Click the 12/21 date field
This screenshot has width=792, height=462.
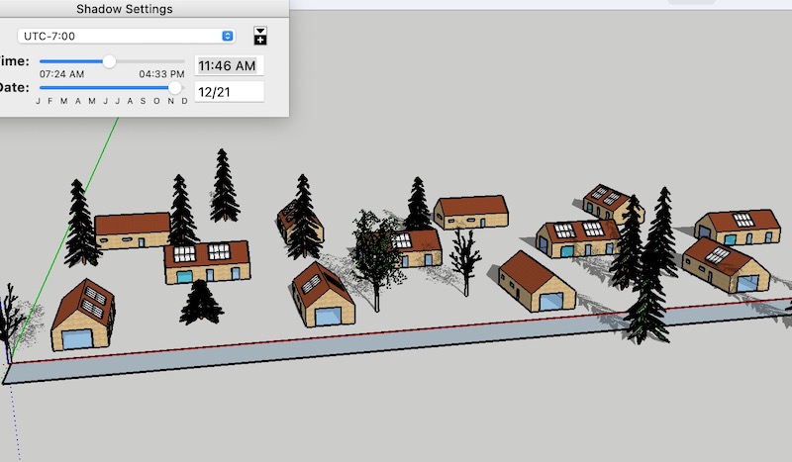click(x=229, y=92)
